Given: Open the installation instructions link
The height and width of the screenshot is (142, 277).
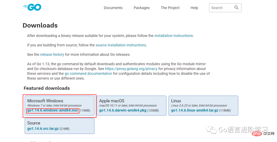Looking at the screenshot, I should 174,36.
